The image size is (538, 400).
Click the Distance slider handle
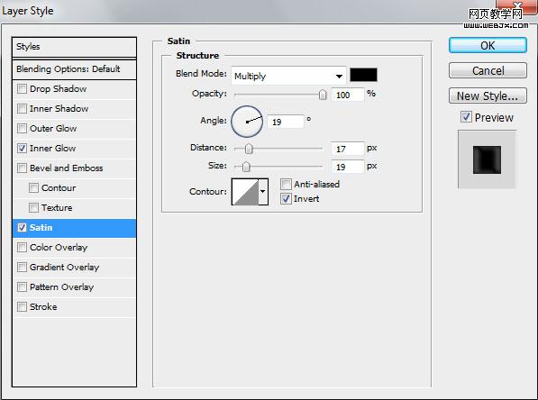pos(249,149)
